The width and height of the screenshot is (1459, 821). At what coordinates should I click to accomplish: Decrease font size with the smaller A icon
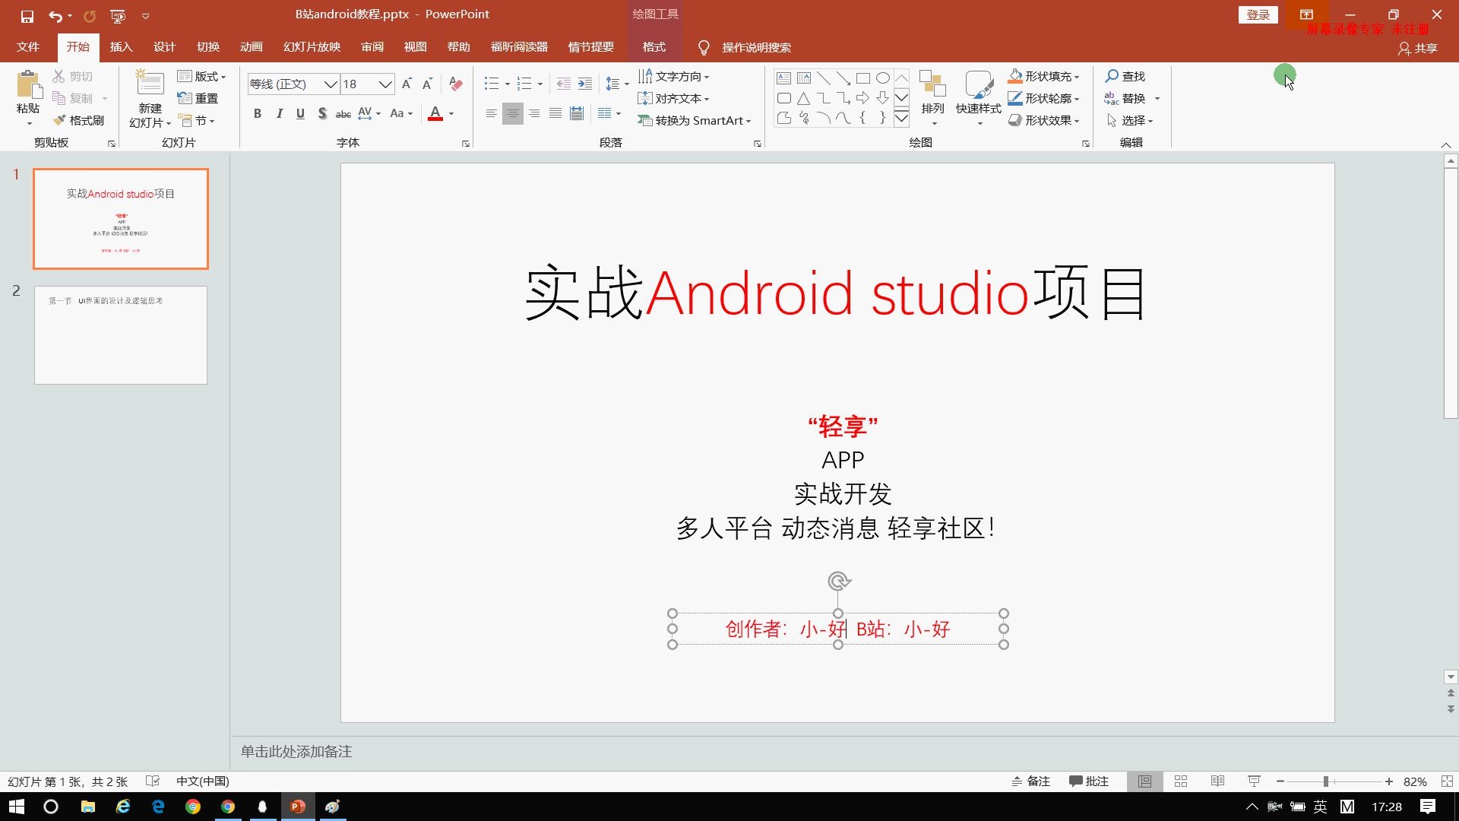[428, 84]
